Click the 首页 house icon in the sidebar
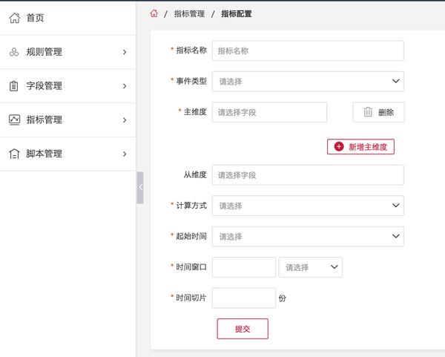 (15, 18)
